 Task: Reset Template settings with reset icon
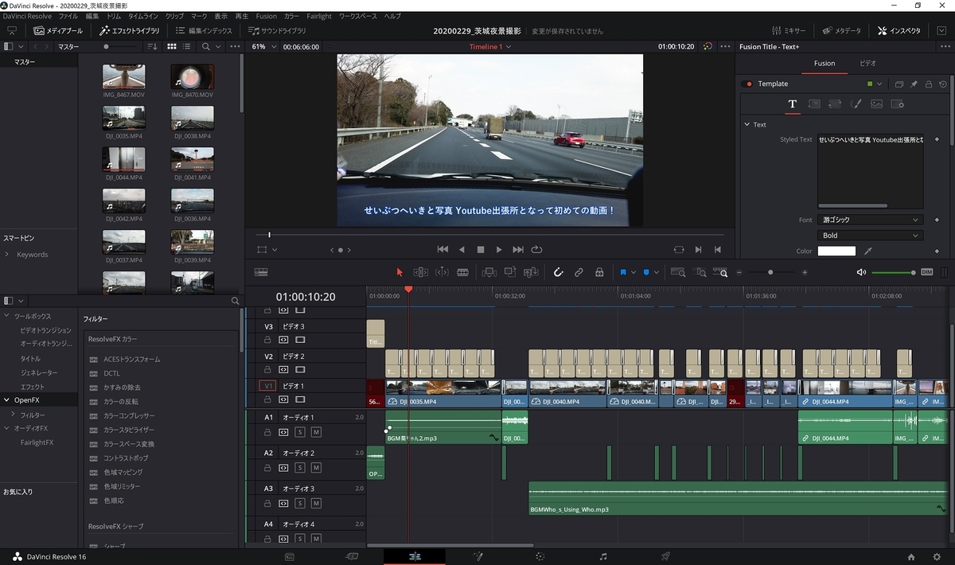click(x=943, y=84)
